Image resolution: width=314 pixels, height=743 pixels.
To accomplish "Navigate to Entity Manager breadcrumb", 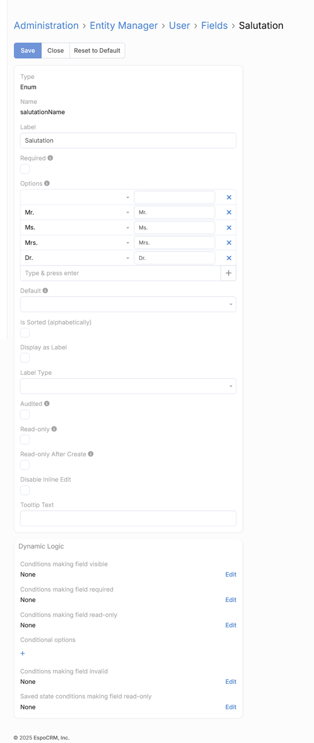I will (x=124, y=25).
